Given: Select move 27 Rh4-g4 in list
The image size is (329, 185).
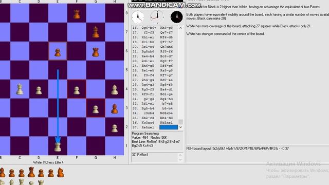Looking at the screenshot, I should coord(148,80).
